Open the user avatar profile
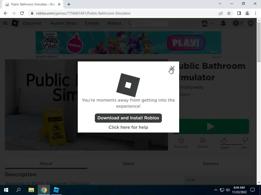This screenshot has width=261, height=195. (x=205, y=23)
